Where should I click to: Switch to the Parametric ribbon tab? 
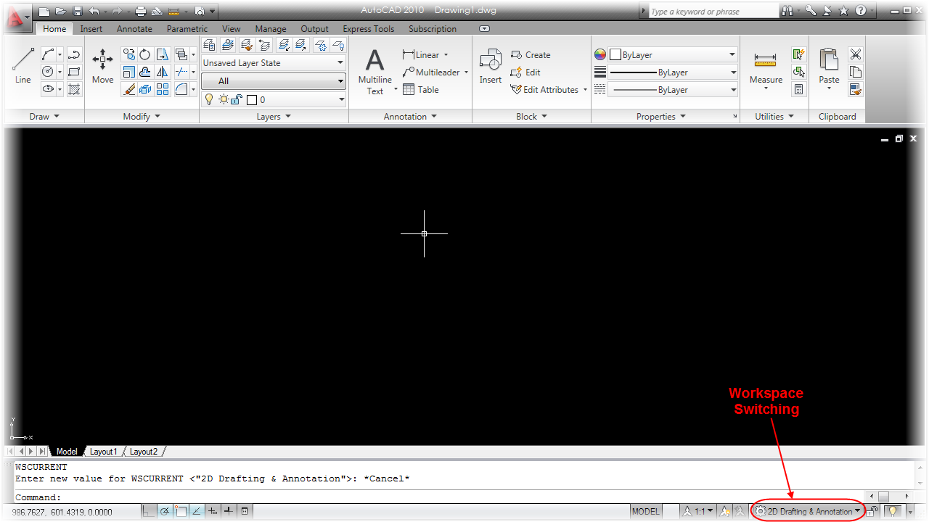click(187, 28)
